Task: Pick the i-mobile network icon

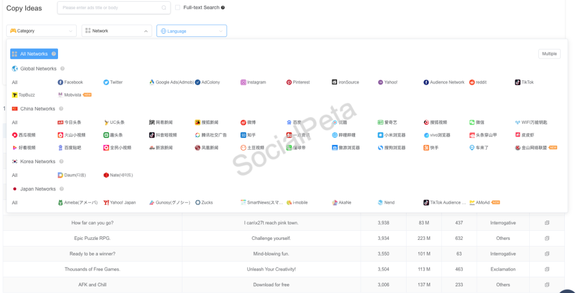Action: tap(289, 202)
